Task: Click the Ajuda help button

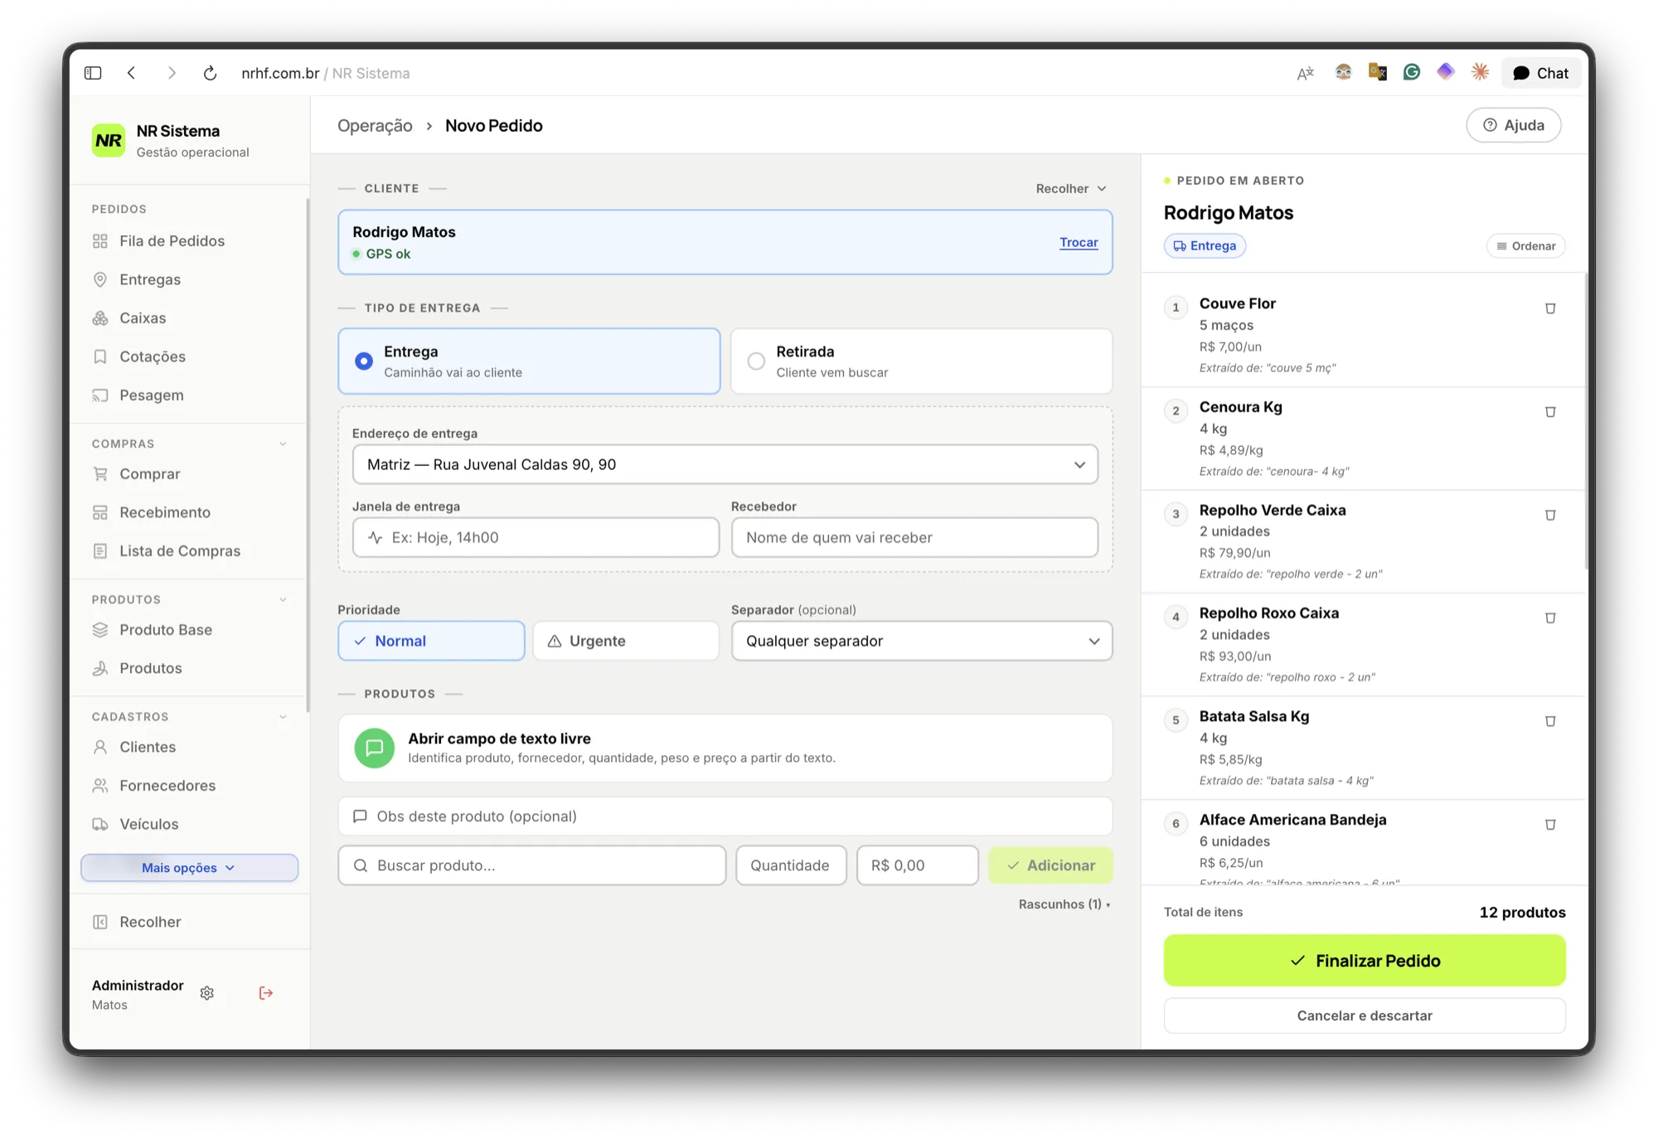Action: 1514,125
